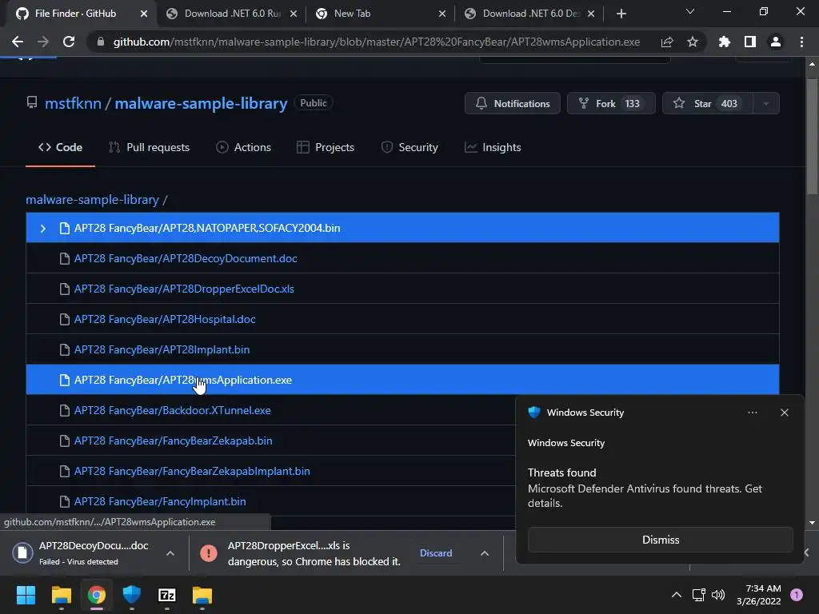Open 7-Zip from the taskbar
819x614 pixels.
166,595
